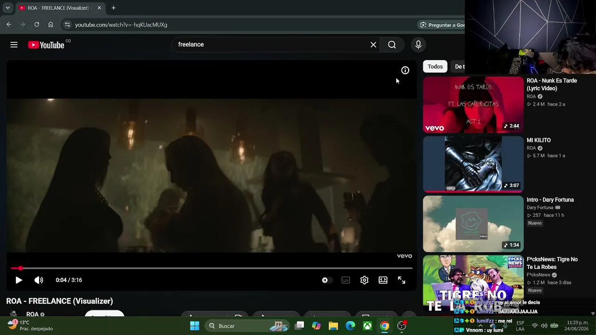Go to the YouTube home logo
Image resolution: width=596 pixels, height=335 pixels.
(x=46, y=45)
